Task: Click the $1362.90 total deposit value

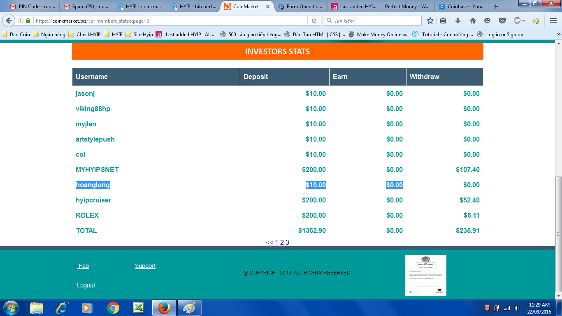Action: pyautogui.click(x=312, y=230)
